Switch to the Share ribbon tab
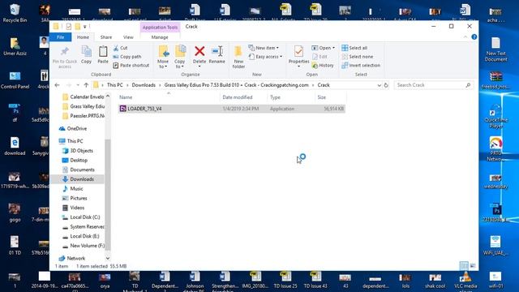The height and width of the screenshot is (292, 519). coord(106,37)
